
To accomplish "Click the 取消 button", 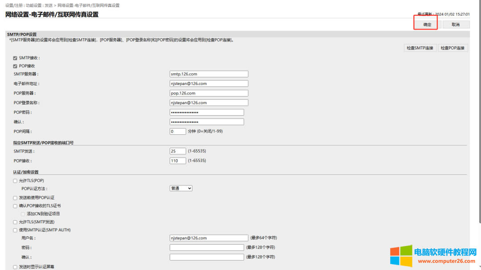I will (455, 24).
